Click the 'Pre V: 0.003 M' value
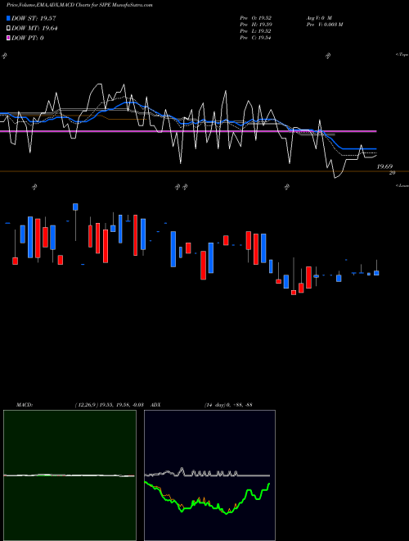409x541 pixels. (x=325, y=25)
